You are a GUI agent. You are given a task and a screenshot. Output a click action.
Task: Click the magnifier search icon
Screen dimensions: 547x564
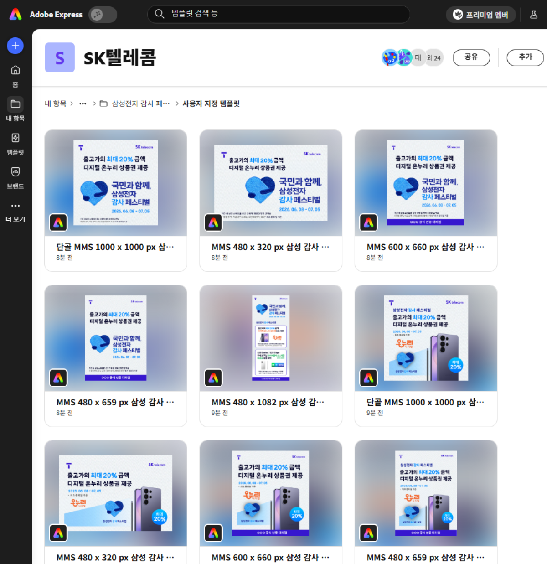(x=159, y=14)
